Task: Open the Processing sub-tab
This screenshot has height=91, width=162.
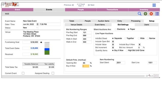Action: coord(136,21)
